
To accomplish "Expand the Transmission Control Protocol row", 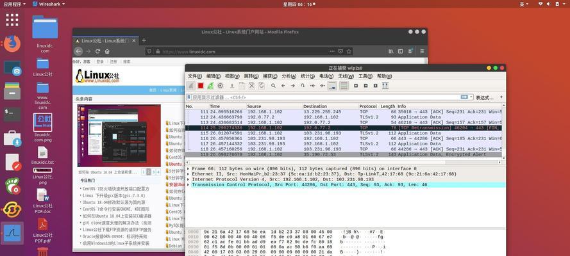I will click(188, 185).
